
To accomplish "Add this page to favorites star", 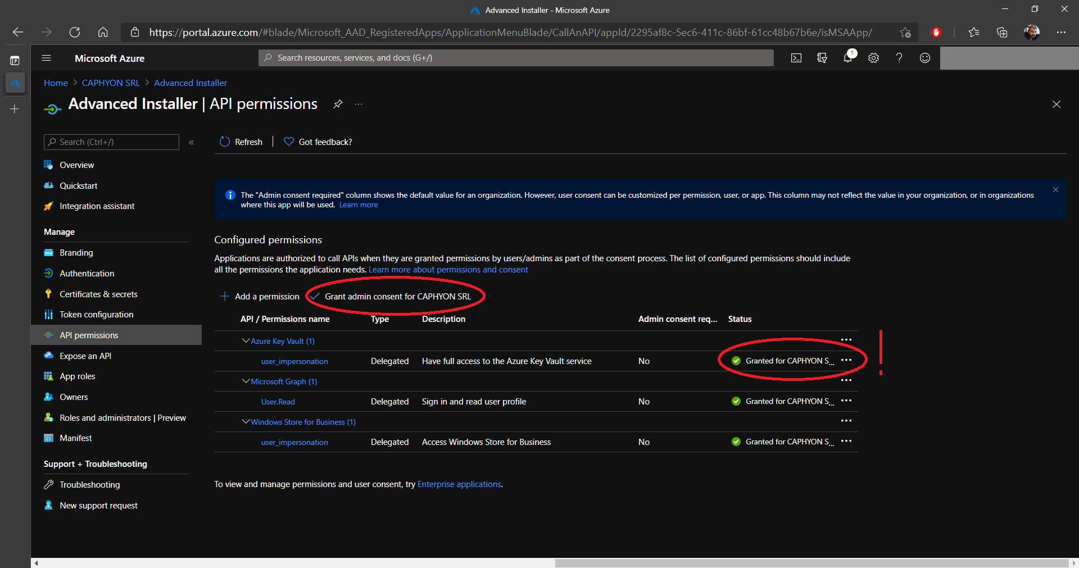I will [x=905, y=32].
